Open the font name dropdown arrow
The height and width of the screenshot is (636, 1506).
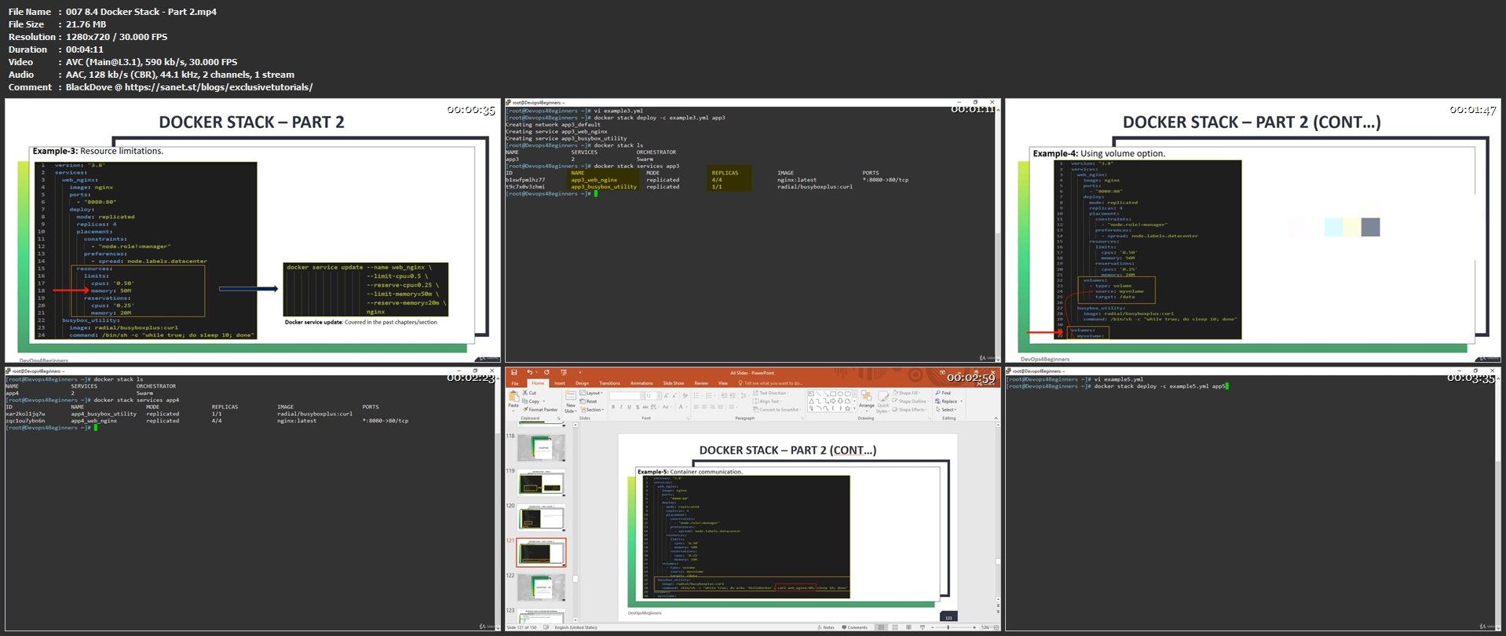point(642,396)
